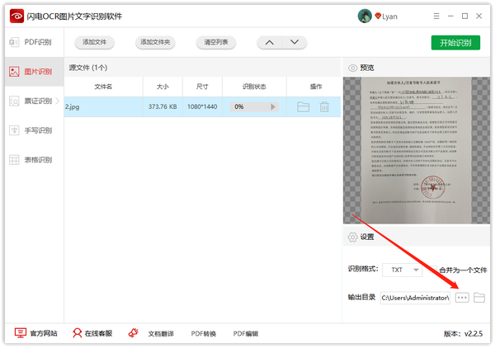Click the 添加文件夹 add folder button
The image size is (495, 348).
coord(155,43)
